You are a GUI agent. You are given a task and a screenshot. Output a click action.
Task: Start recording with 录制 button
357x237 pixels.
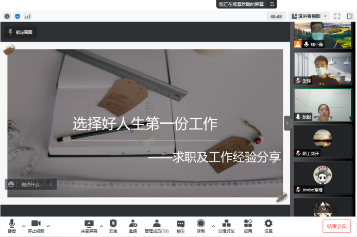[x=200, y=226]
